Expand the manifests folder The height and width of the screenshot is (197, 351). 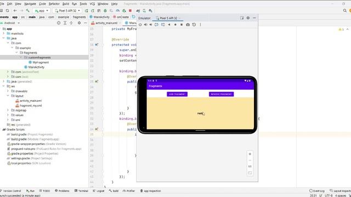4,33
